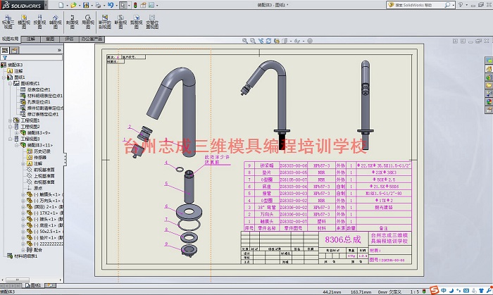Click the 交替位置视图 (Alternate Position View) tool

click(x=152, y=21)
